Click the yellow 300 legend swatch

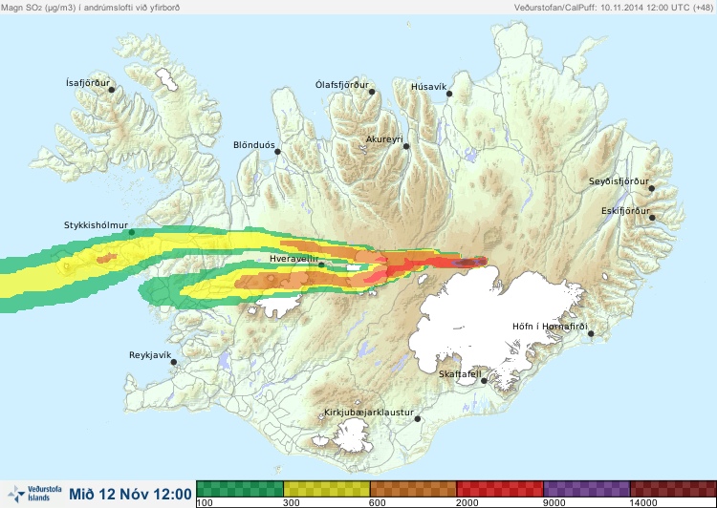pos(327,489)
